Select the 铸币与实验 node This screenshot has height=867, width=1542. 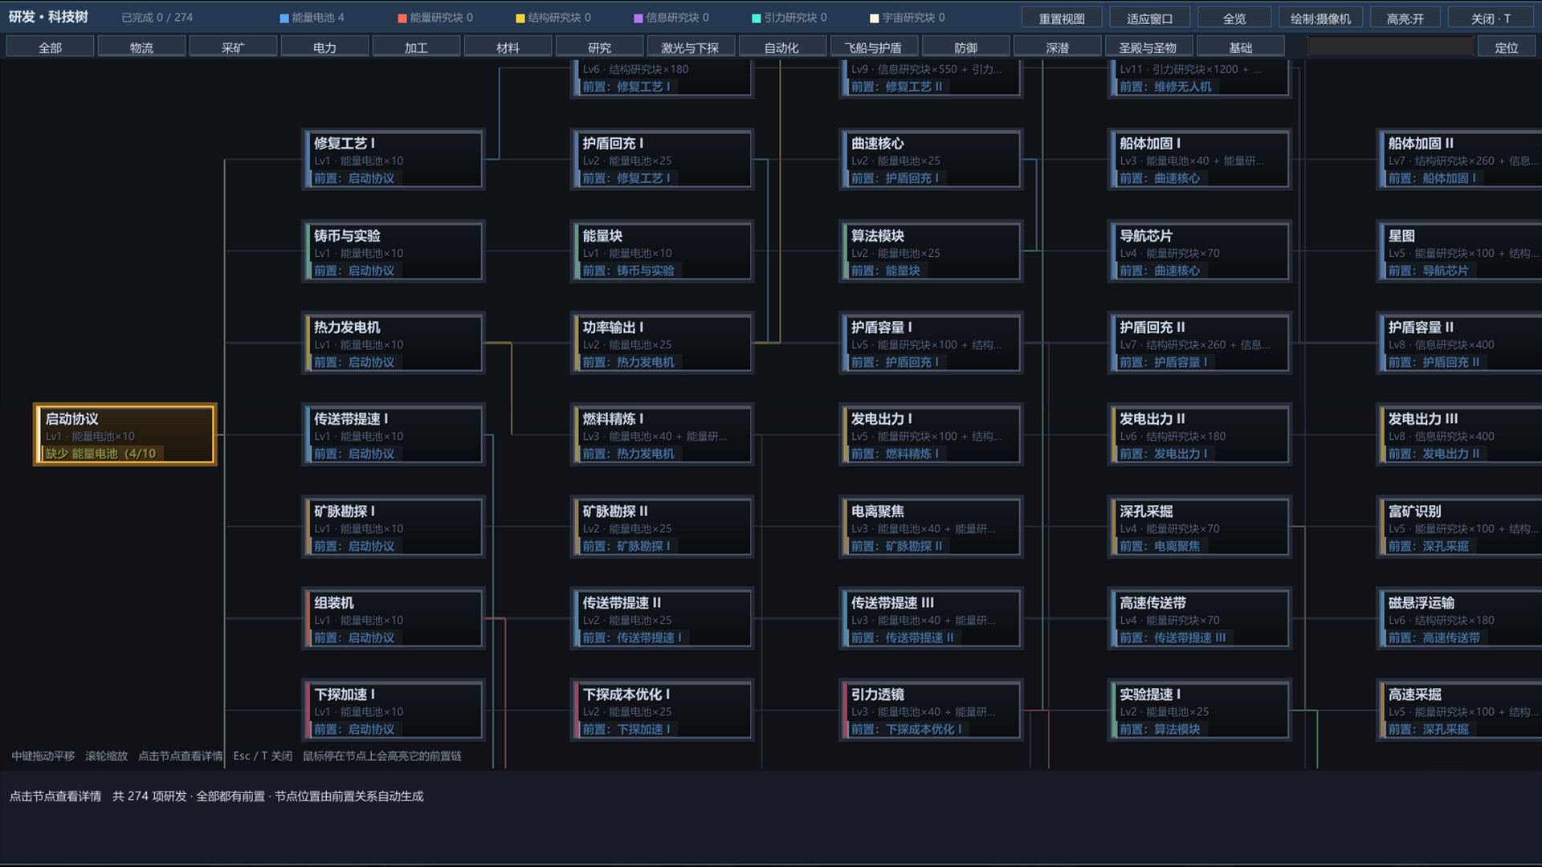tap(394, 251)
